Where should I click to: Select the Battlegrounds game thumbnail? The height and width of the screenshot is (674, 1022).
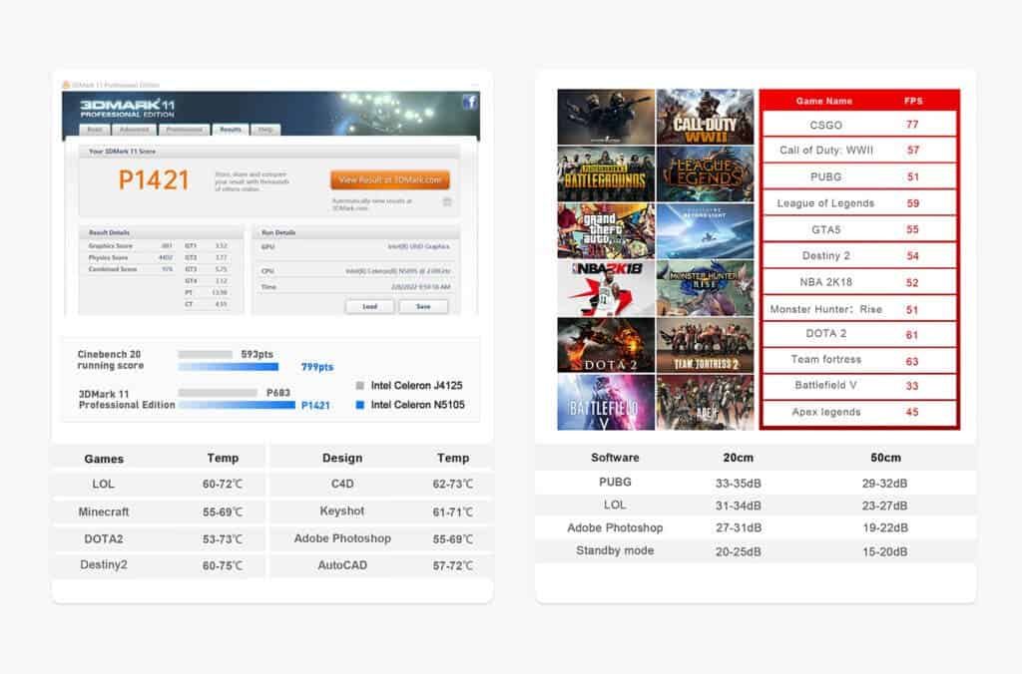coord(606,173)
